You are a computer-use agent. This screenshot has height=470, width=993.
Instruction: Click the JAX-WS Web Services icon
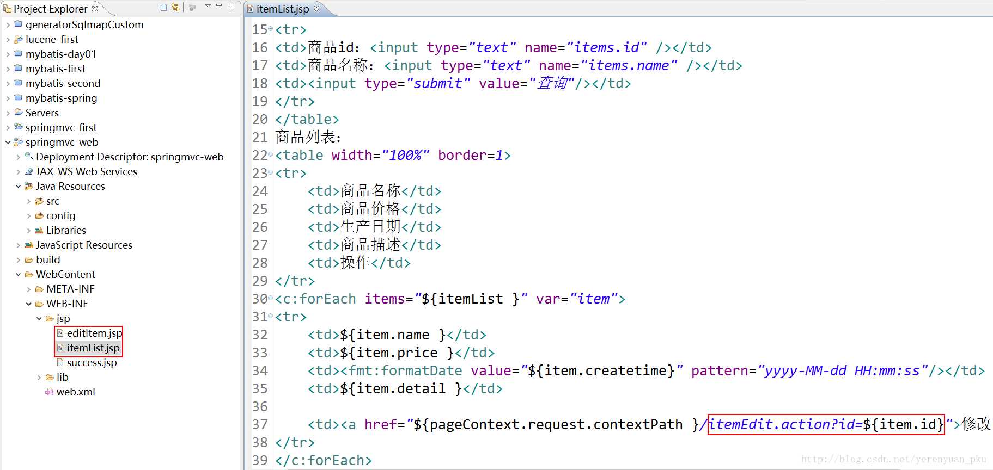29,171
